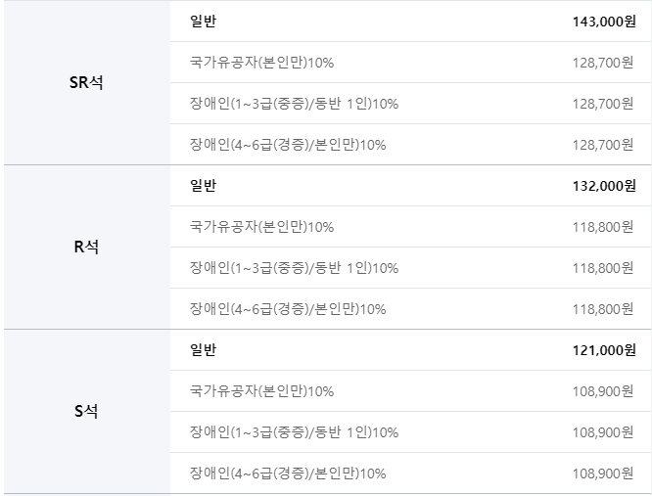The image size is (652, 496).
Task: Select R석 국가유공자(본인만)10% discount row
Action: (x=410, y=227)
